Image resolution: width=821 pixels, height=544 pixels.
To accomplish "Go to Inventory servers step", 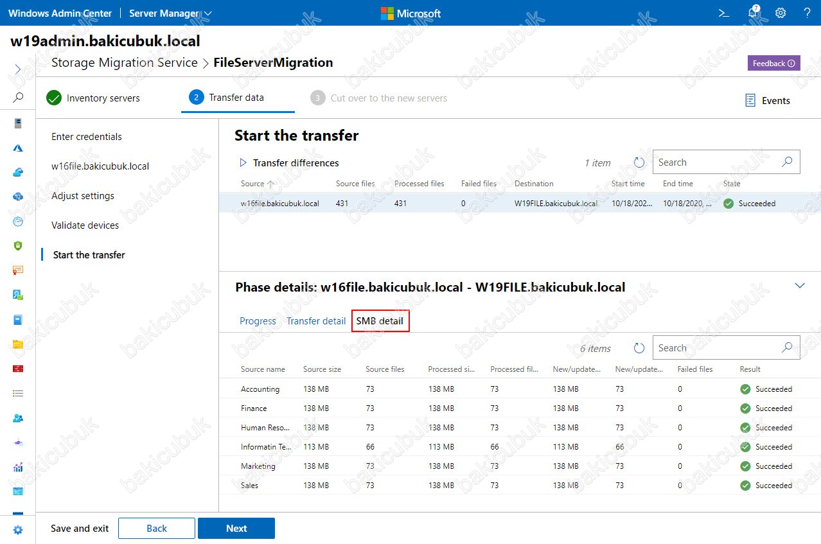I will coord(93,98).
